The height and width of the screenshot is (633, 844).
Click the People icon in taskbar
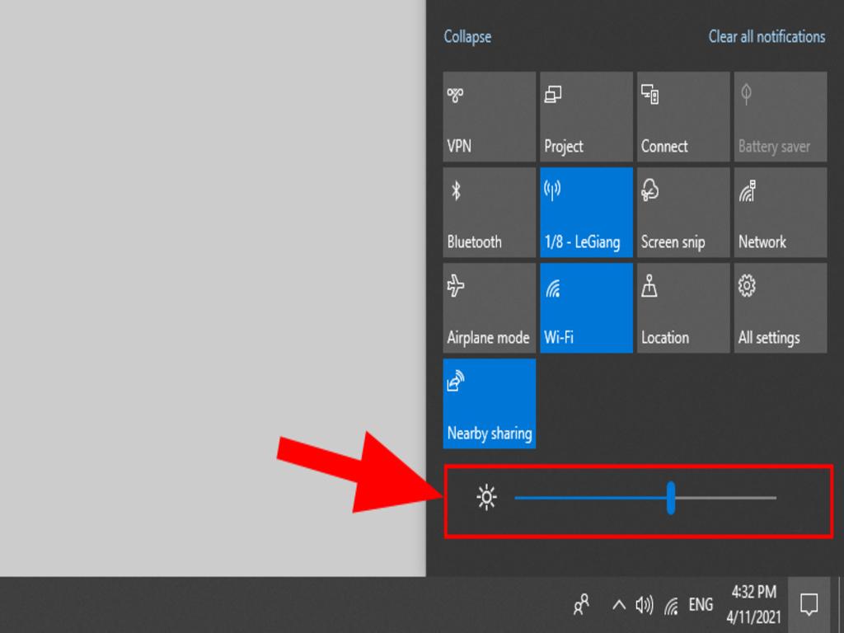pos(582,605)
